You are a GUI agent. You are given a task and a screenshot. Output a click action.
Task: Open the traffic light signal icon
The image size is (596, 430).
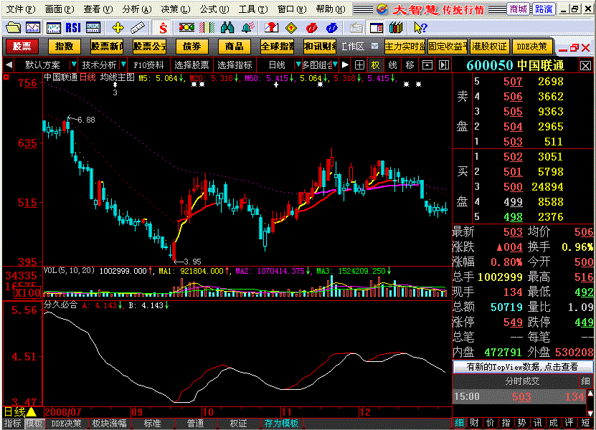coord(186,28)
